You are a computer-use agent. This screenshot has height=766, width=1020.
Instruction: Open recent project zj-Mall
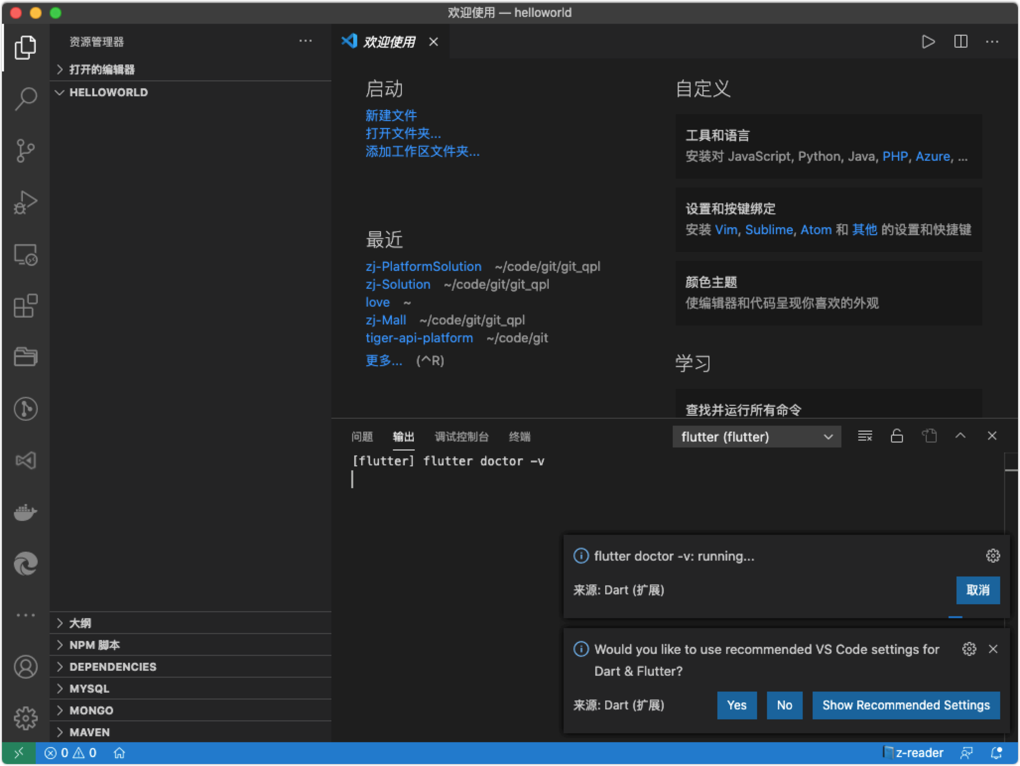pyautogui.click(x=385, y=320)
